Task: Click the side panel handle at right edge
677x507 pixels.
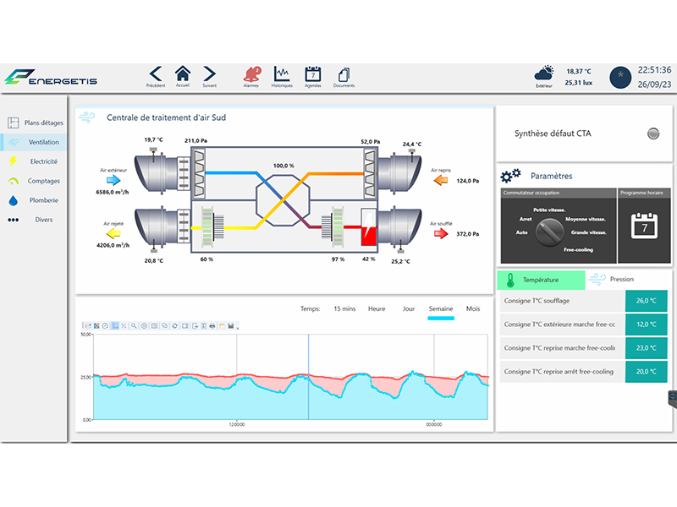Action: (x=673, y=398)
